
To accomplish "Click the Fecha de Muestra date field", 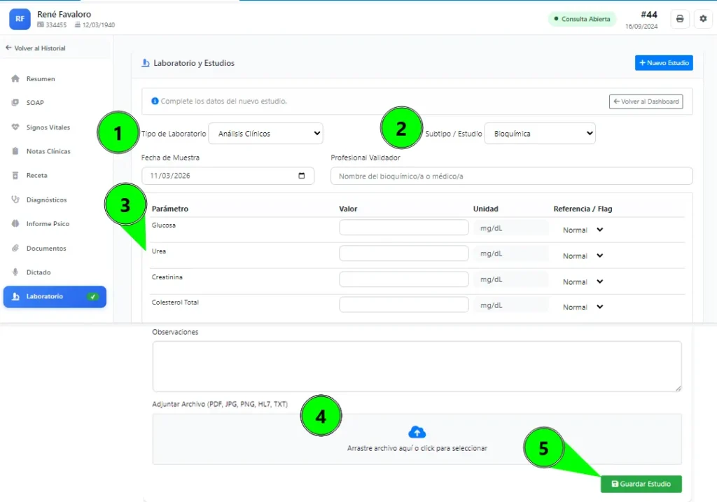I will [228, 176].
